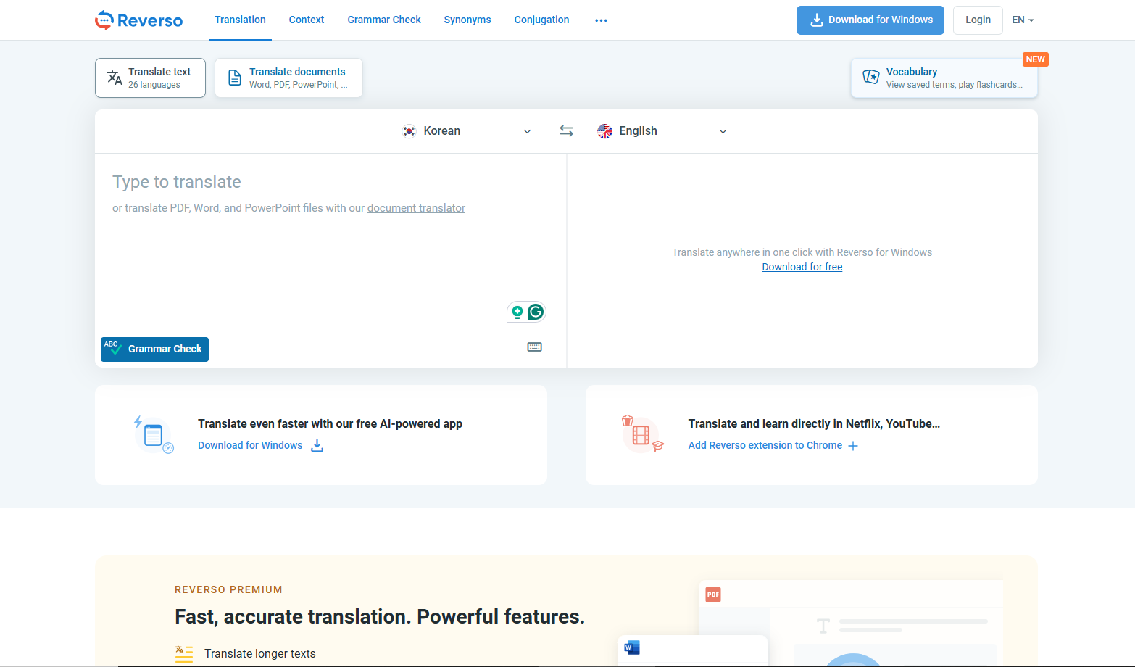1135x667 pixels.
Task: Swap the translation languages
Action: 566,130
